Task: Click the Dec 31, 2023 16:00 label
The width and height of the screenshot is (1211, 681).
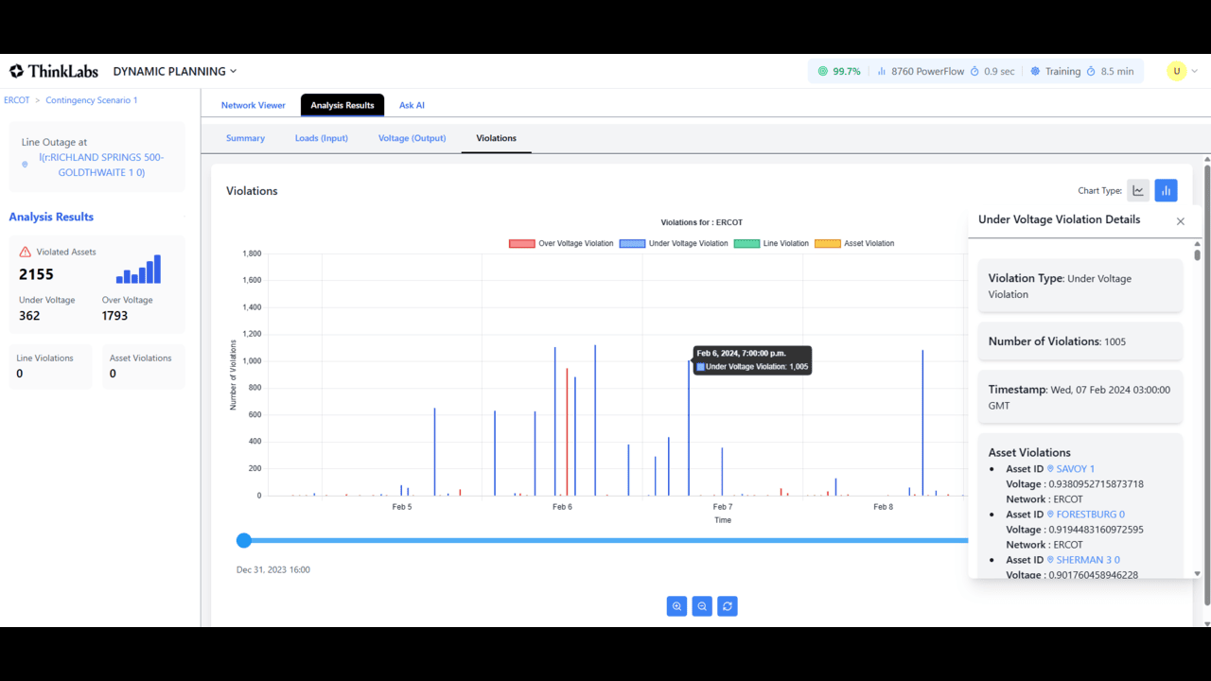Action: [273, 569]
